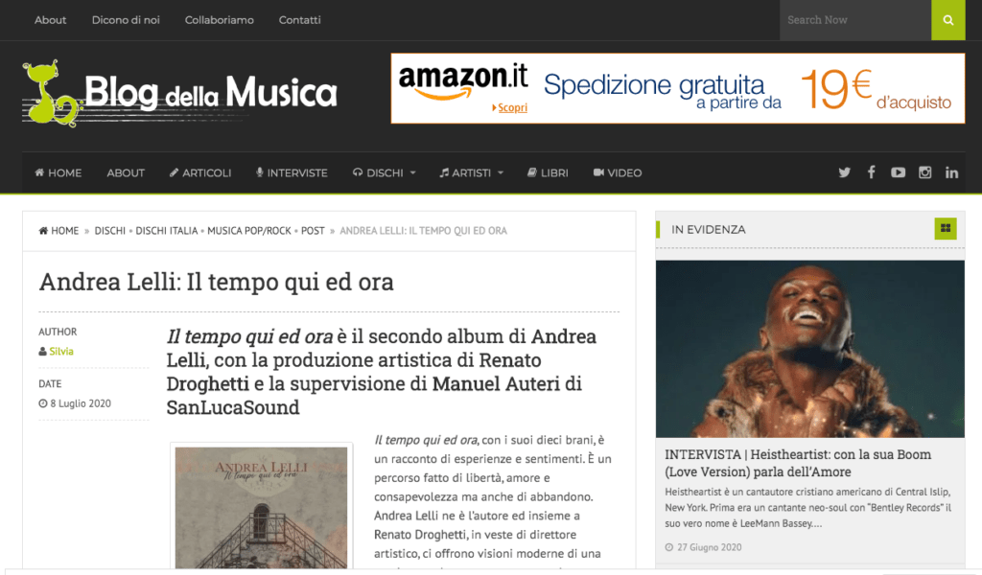Click the green grid icon in In Evidenza
Image resolution: width=982 pixels, height=575 pixels.
pyautogui.click(x=946, y=228)
